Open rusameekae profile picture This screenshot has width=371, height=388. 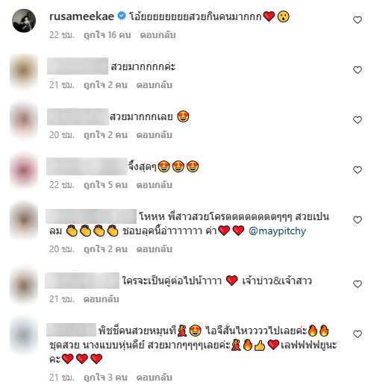coord(24,21)
